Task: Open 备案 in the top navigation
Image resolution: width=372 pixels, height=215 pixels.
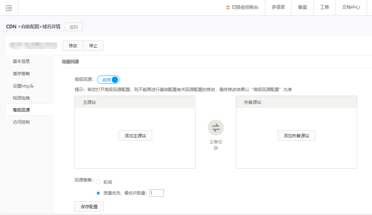Action: click(302, 7)
